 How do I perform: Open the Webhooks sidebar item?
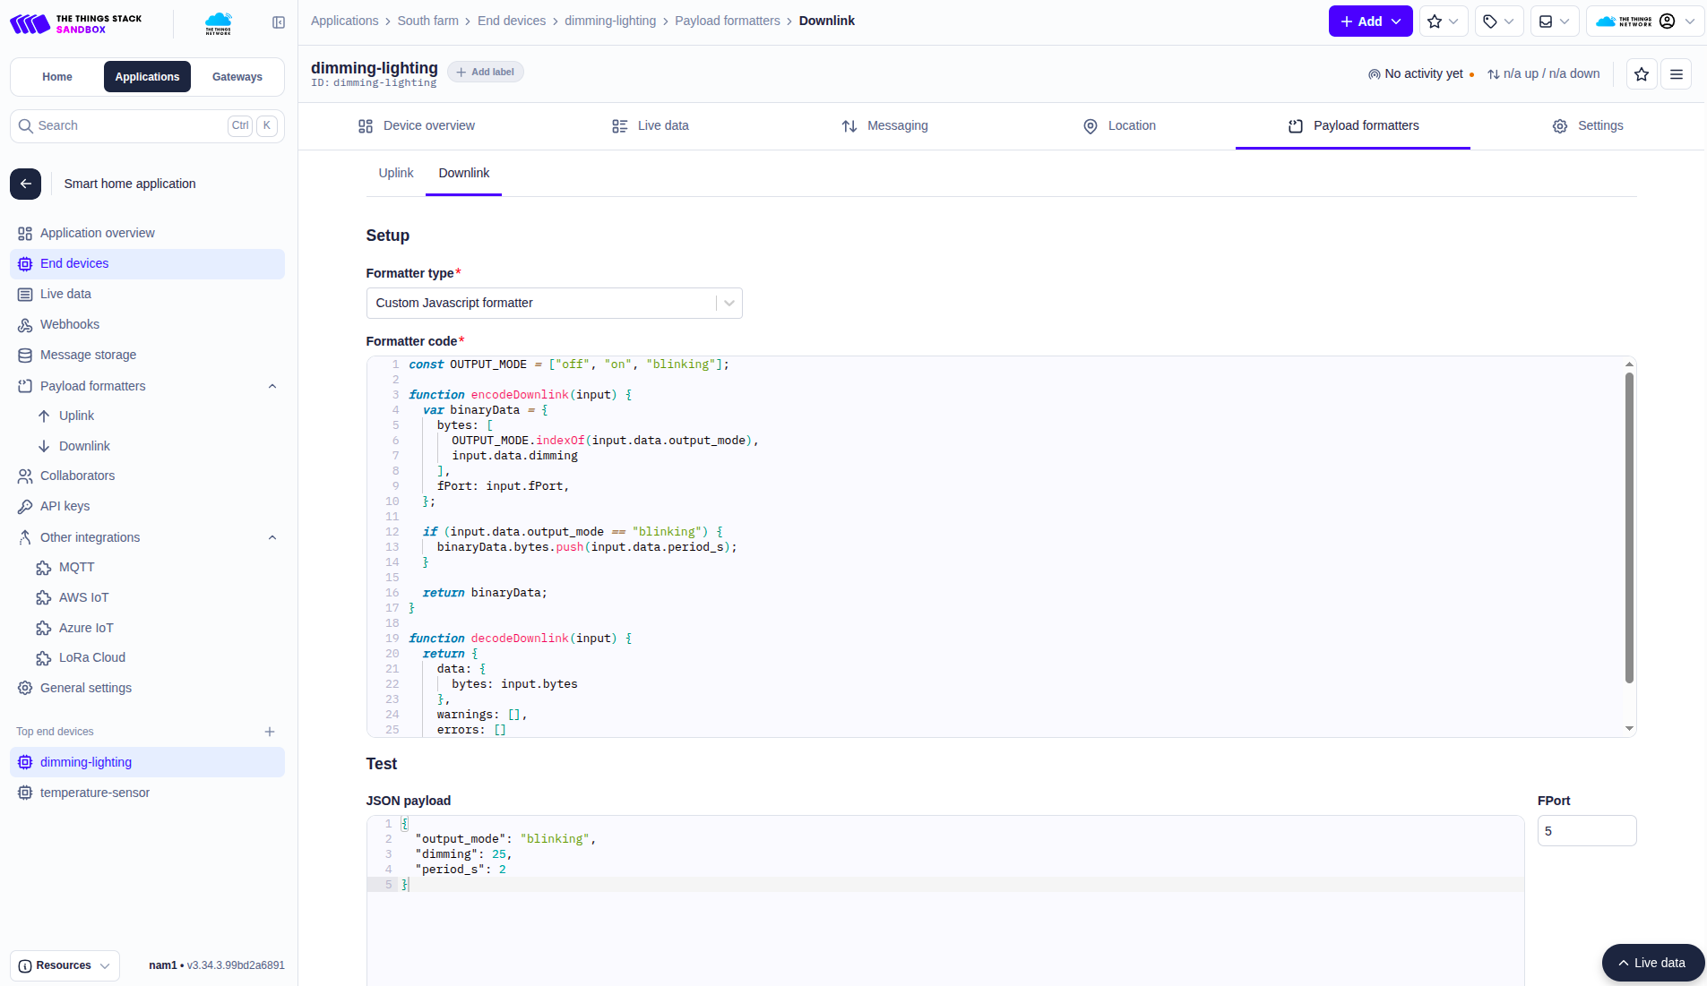click(70, 324)
